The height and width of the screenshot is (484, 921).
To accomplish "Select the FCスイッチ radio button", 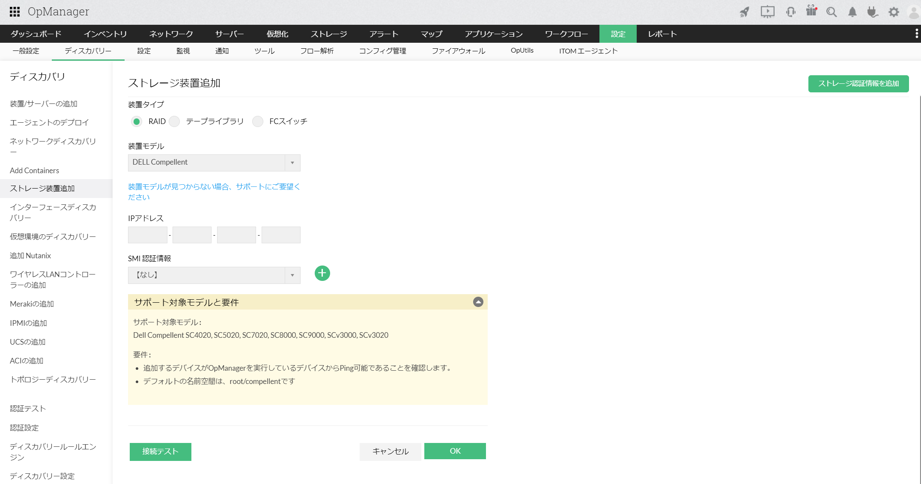I will pos(257,122).
